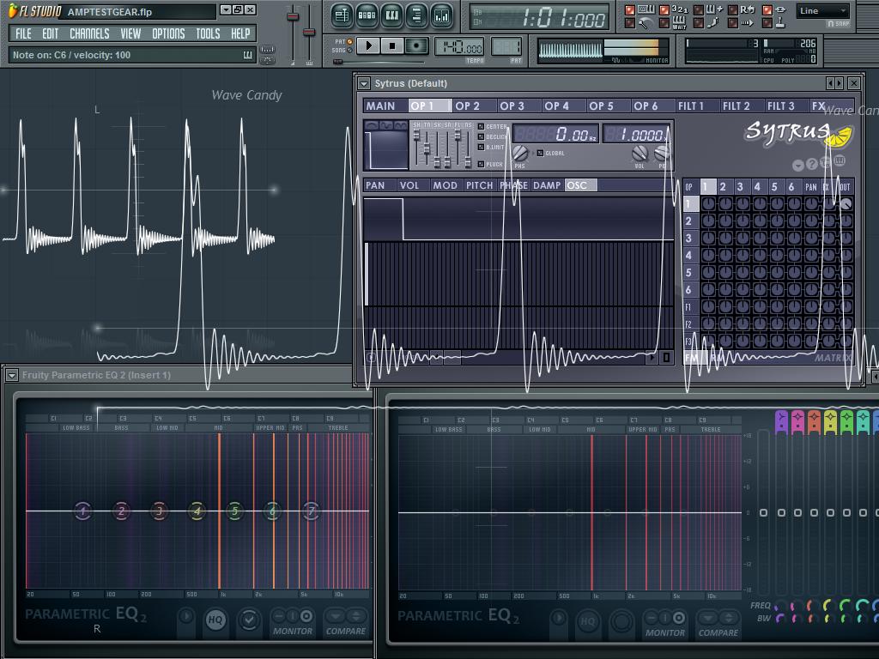879x659 pixels.
Task: Select the MOD envelope tab in Sytrus
Action: coord(445,185)
